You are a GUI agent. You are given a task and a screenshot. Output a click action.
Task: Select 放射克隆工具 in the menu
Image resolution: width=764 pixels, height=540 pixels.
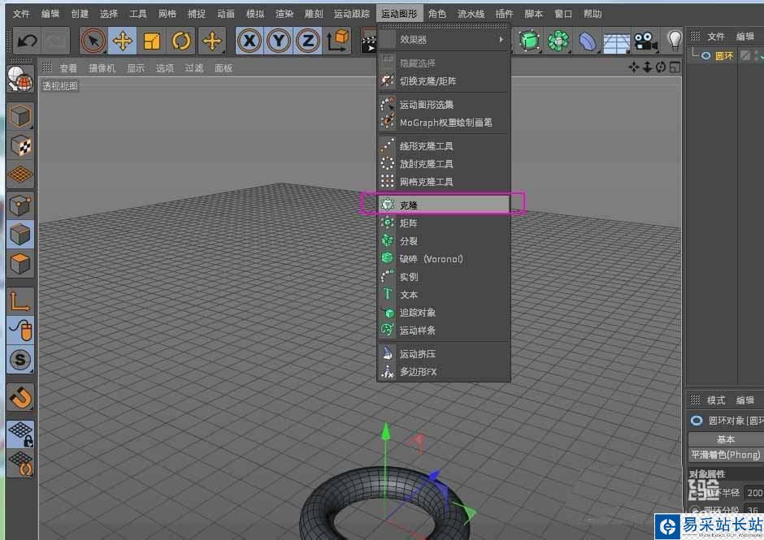click(444, 163)
